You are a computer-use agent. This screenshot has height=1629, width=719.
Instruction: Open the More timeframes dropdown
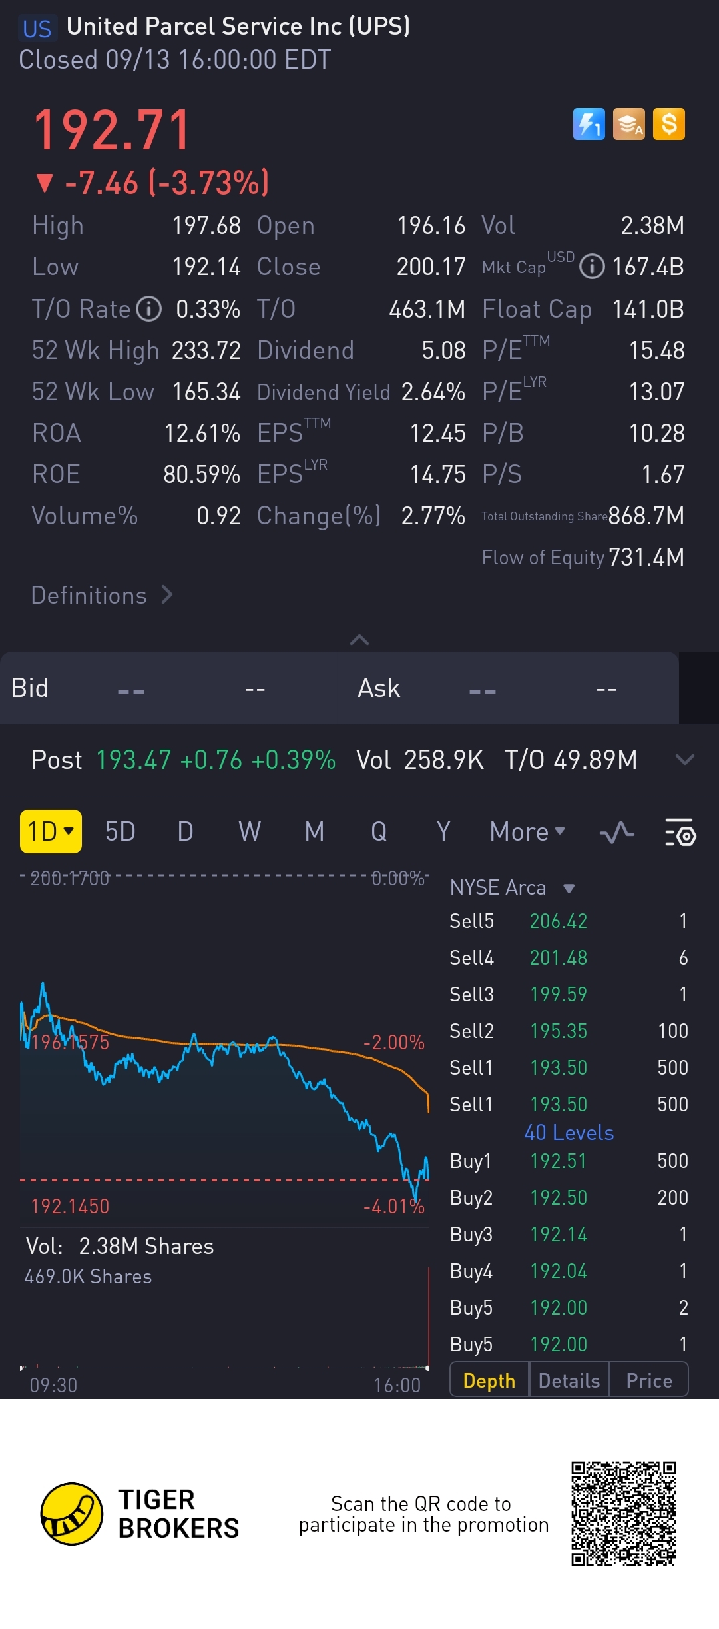[527, 832]
